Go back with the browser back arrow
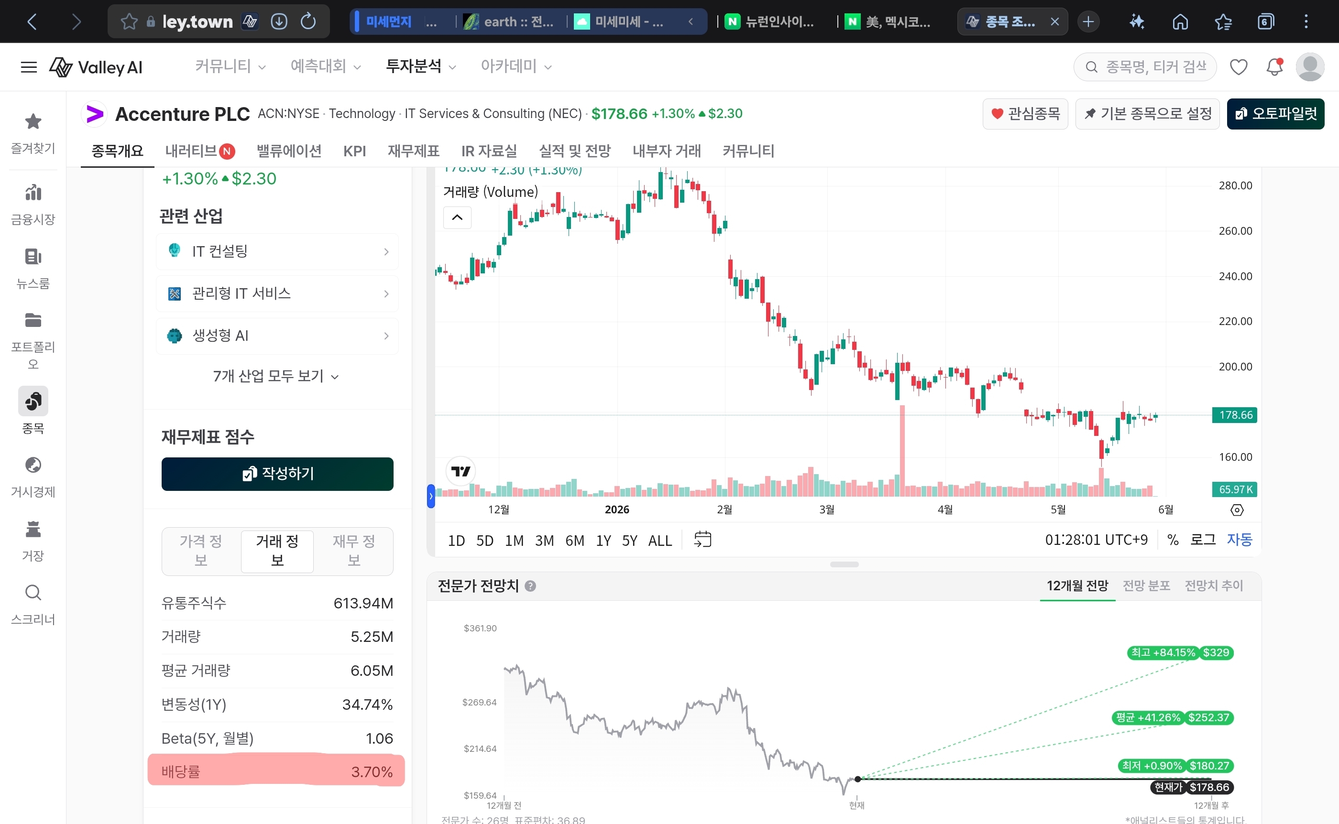Image resolution: width=1339 pixels, height=824 pixels. [32, 22]
